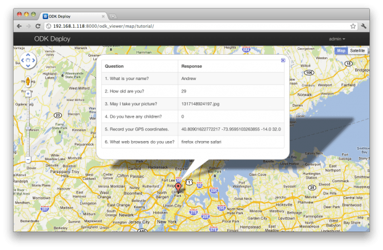Image resolution: width=383 pixels, height=250 pixels.
Task: Click the map pan control compass
Action: point(28,60)
